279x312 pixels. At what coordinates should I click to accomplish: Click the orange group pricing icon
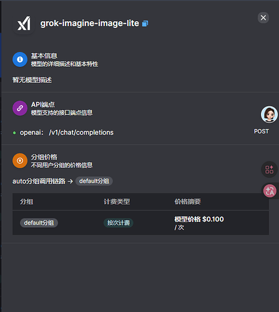point(20,160)
